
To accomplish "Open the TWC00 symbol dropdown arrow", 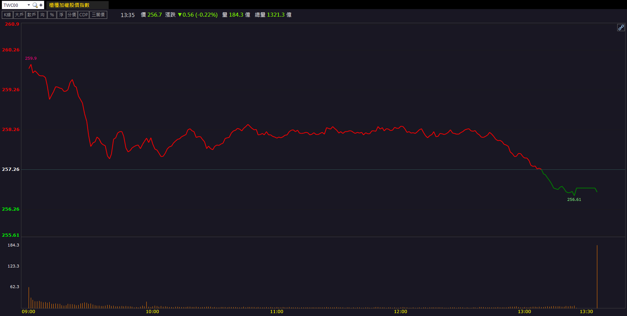I will coord(29,5).
